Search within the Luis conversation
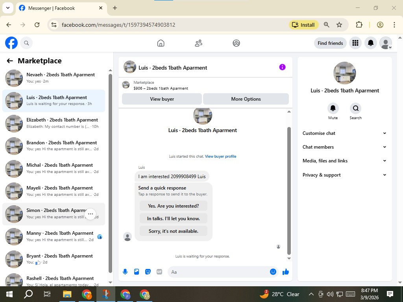The height and width of the screenshot is (302, 403). (x=355, y=109)
